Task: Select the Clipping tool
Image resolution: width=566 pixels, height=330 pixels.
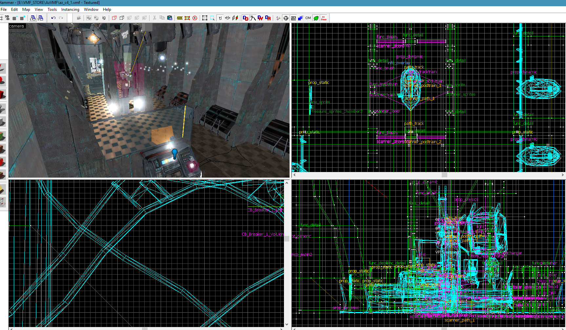Action: click(x=2, y=189)
